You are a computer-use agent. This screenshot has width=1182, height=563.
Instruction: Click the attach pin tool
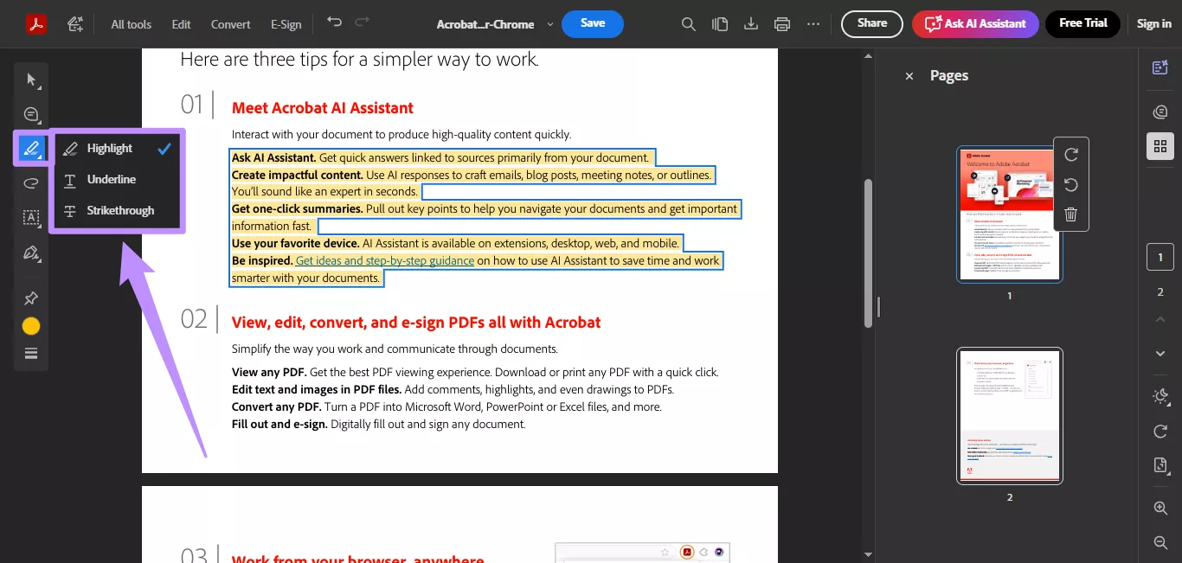point(31,297)
